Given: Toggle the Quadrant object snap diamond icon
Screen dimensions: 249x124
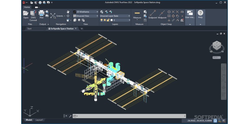Looking at the screenshot, I should point(173,16).
